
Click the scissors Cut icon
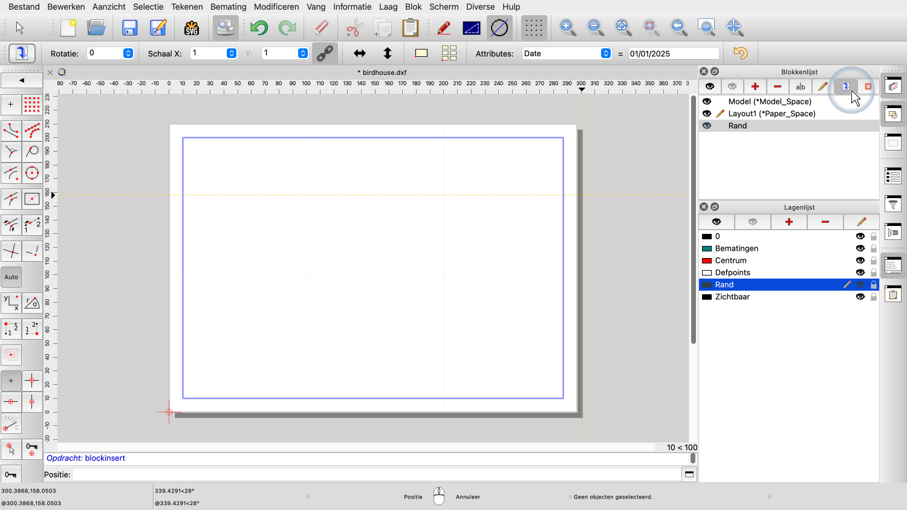tap(354, 28)
